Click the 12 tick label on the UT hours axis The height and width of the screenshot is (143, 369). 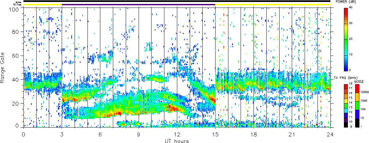pos(177,134)
